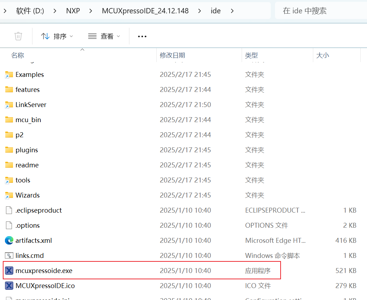Viewport: 367px width, 300px height.
Task: Select the .eclipseproduct file icon
Action: pyautogui.click(x=9, y=210)
